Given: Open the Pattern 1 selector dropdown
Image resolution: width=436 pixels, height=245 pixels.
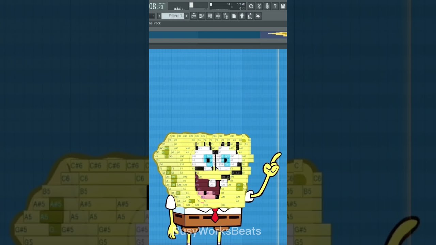Looking at the screenshot, I should point(173,16).
